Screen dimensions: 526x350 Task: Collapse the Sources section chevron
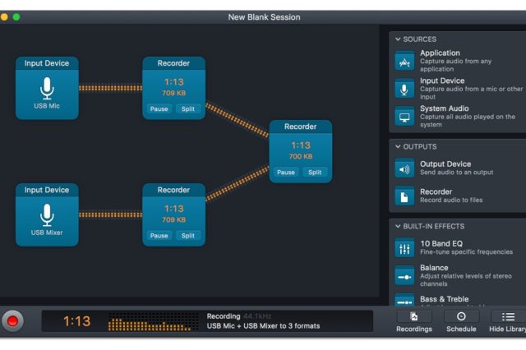pos(398,39)
